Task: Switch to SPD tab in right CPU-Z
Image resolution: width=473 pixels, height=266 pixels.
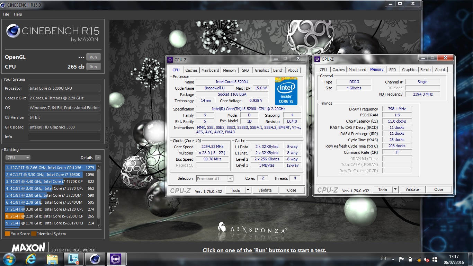Action: [x=393, y=70]
